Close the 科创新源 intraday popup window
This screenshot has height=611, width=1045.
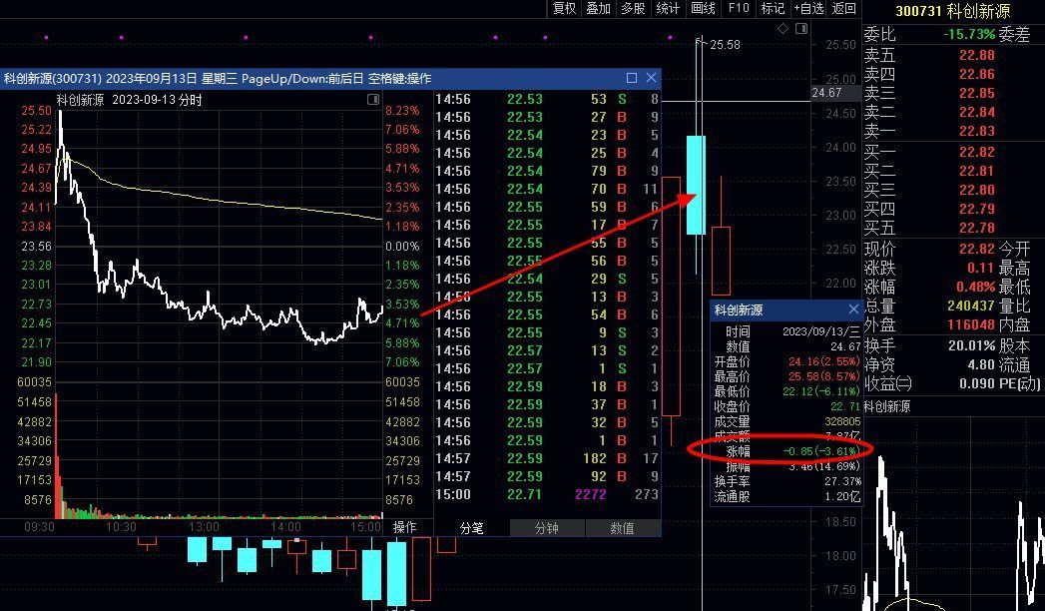652,78
